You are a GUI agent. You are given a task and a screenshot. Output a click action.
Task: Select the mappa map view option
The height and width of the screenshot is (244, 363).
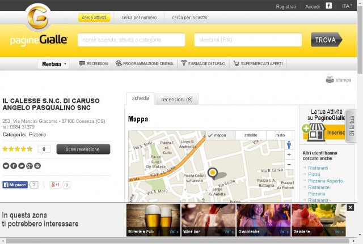tap(220, 135)
